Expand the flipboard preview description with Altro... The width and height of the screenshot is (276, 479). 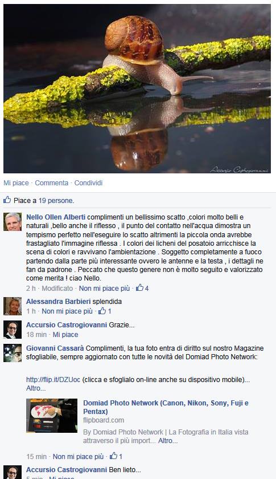(168, 441)
